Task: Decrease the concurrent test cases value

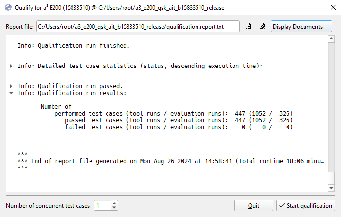Action: point(114,208)
